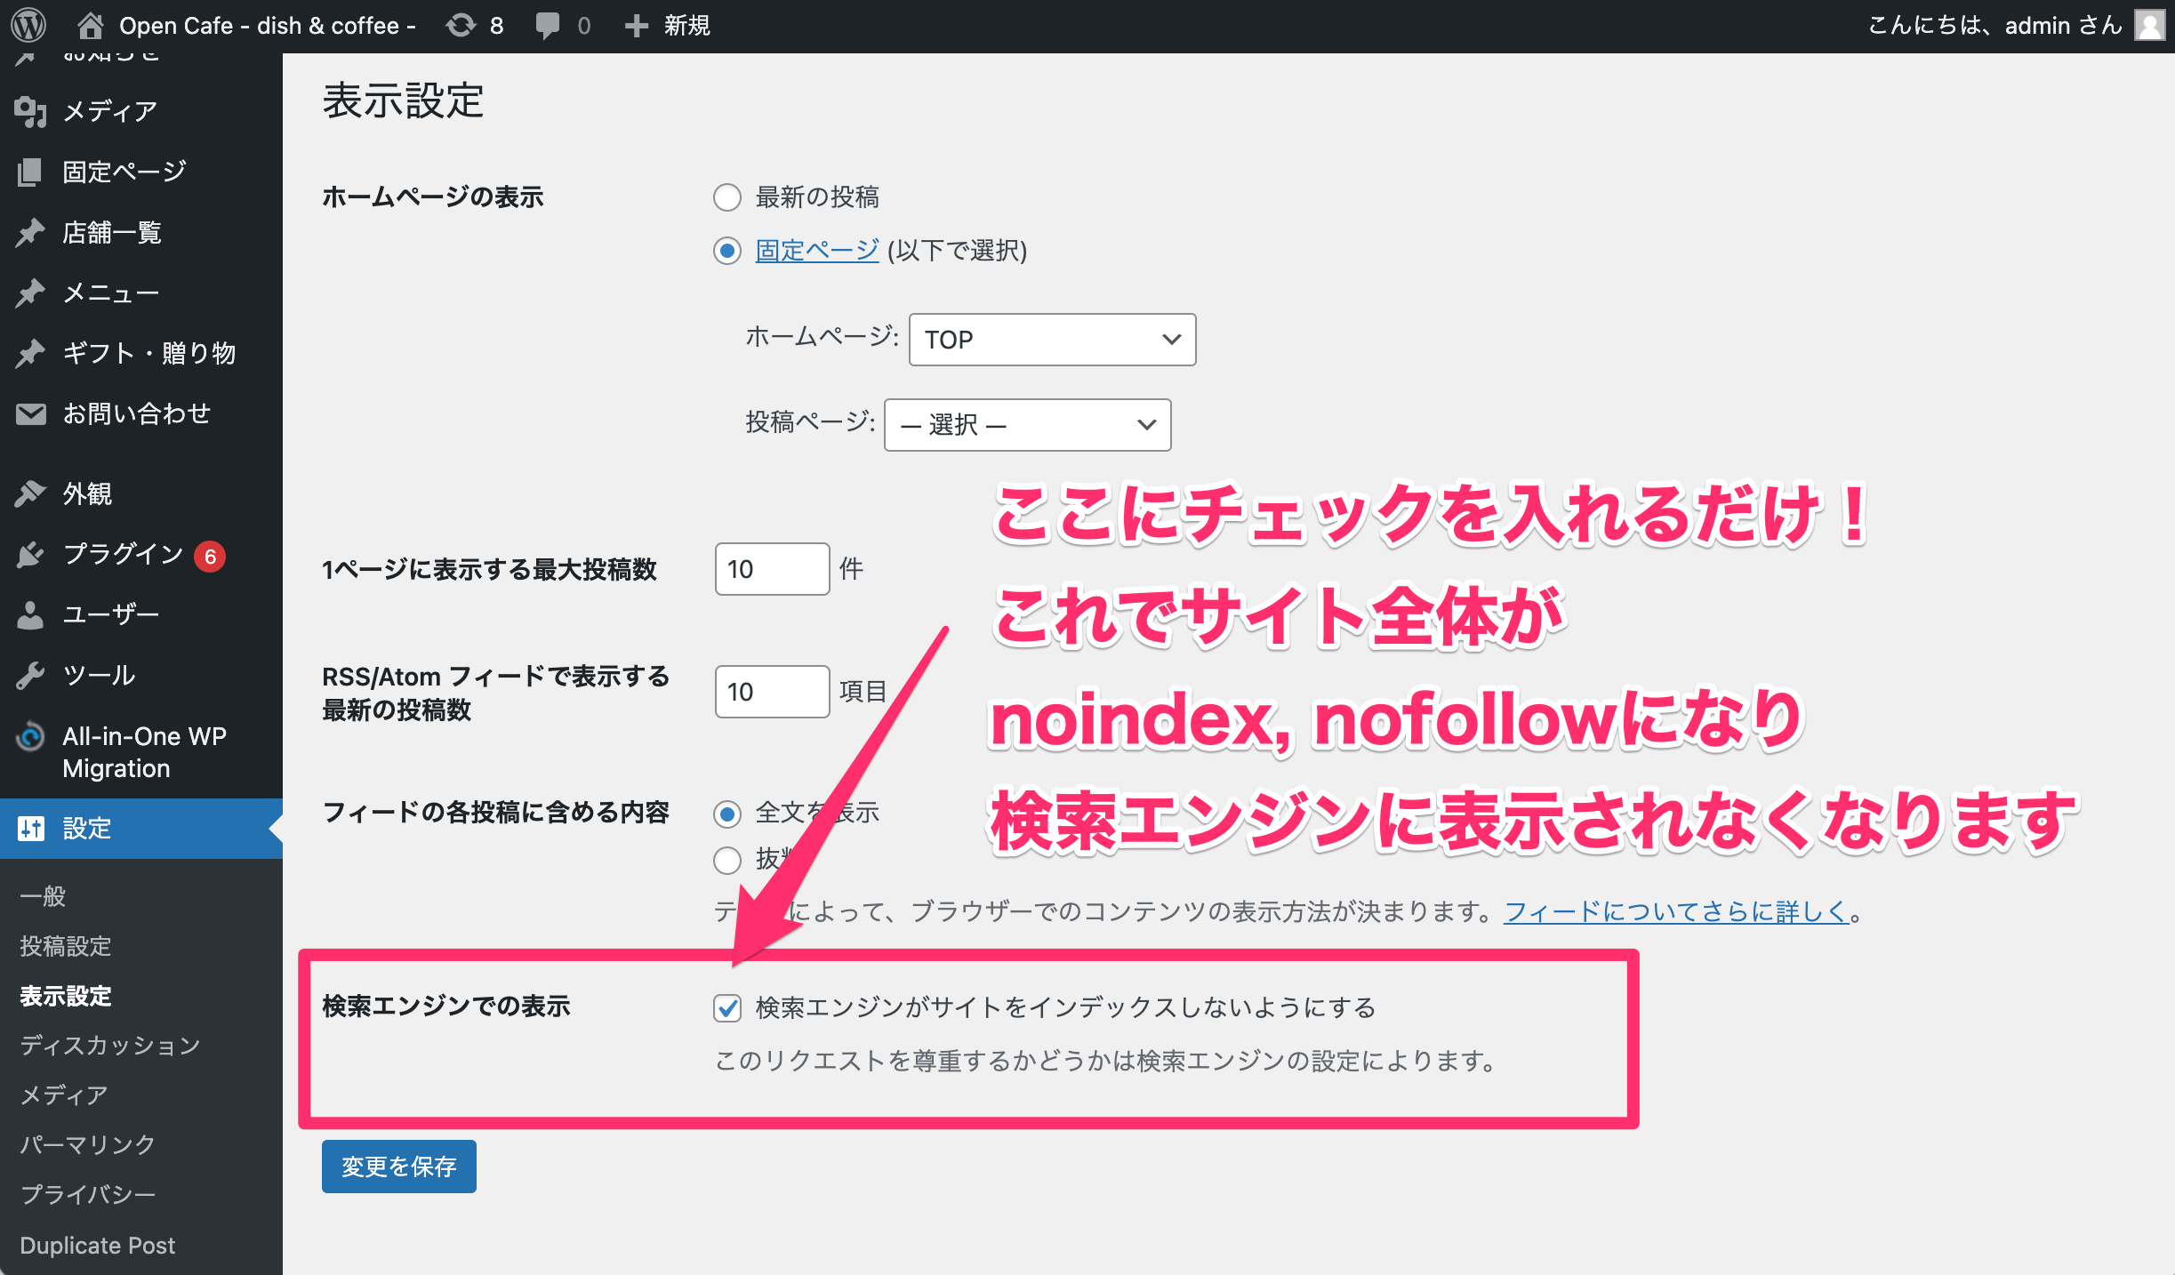Image resolution: width=2175 pixels, height=1275 pixels.
Task: Select 全文を表示 feed radio button
Action: 727,813
